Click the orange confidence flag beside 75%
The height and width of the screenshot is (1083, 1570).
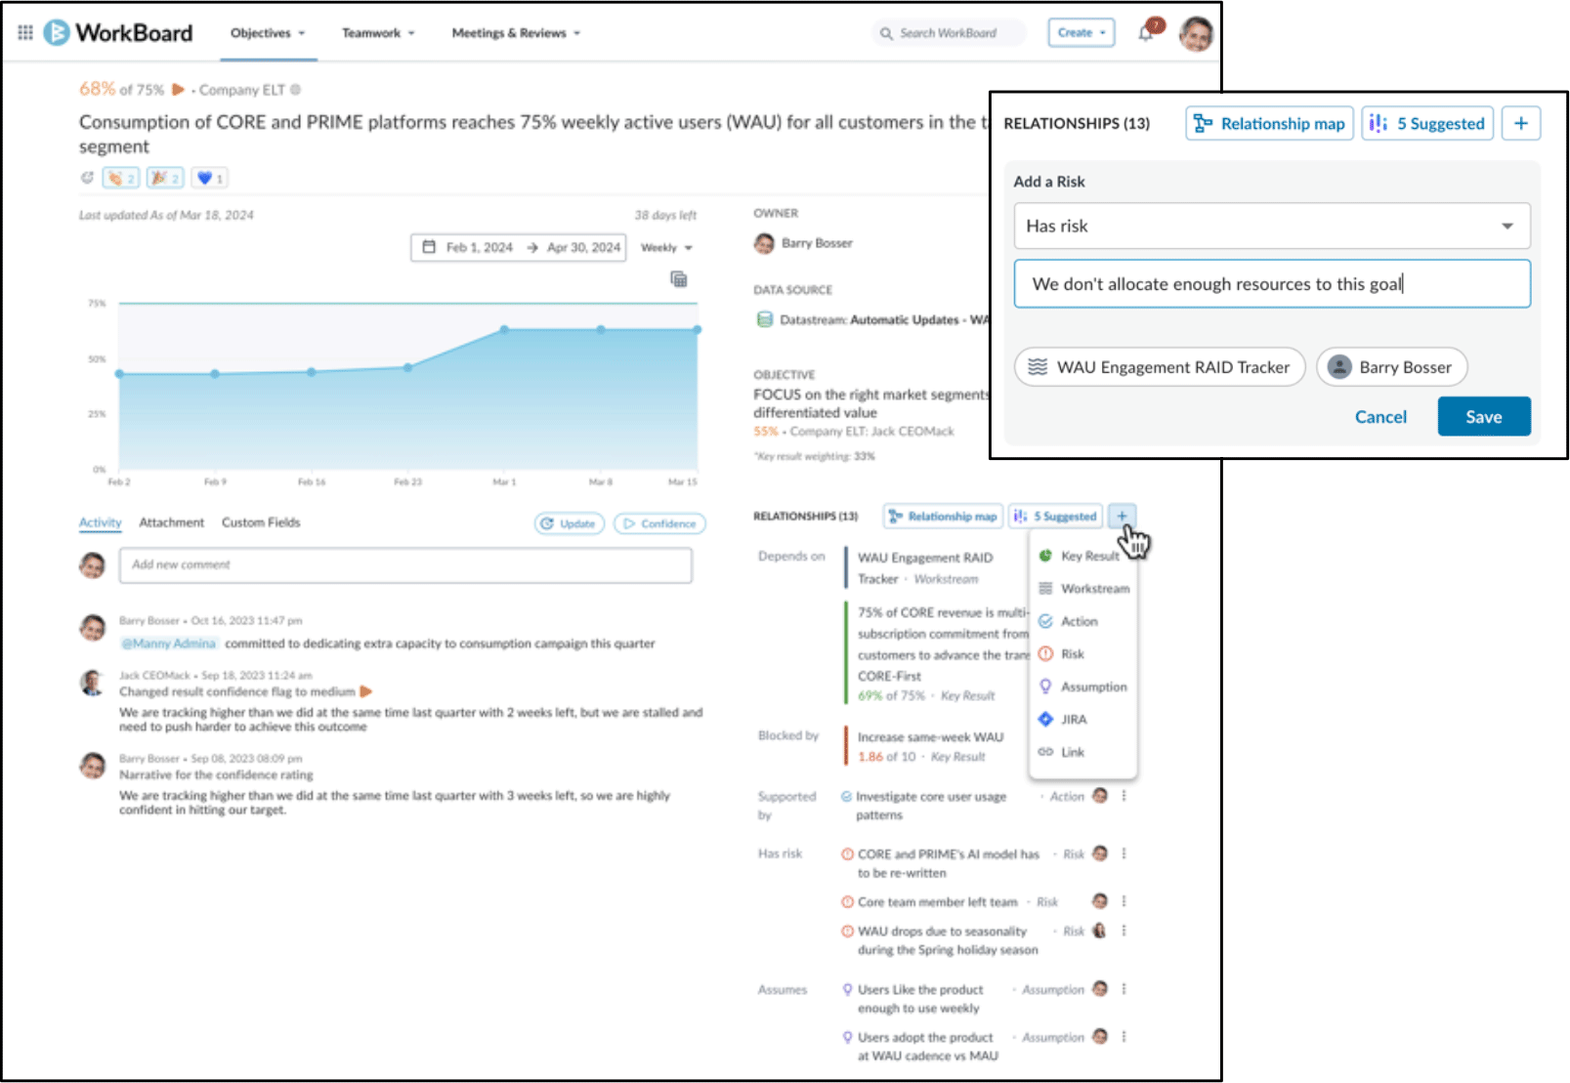178,90
